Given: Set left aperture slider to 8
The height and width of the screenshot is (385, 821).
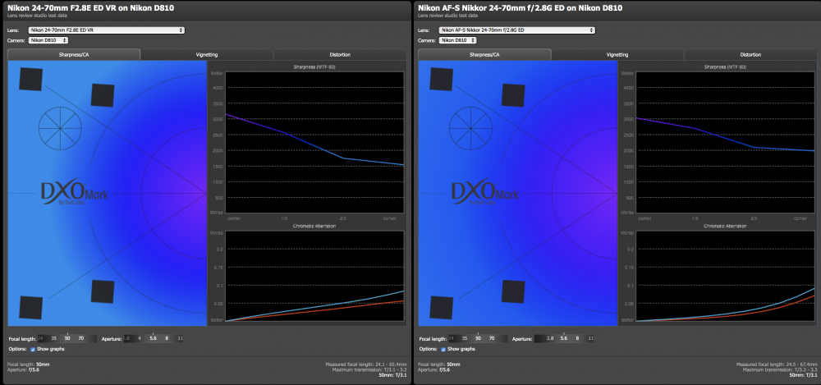Looking at the screenshot, I should tap(167, 339).
